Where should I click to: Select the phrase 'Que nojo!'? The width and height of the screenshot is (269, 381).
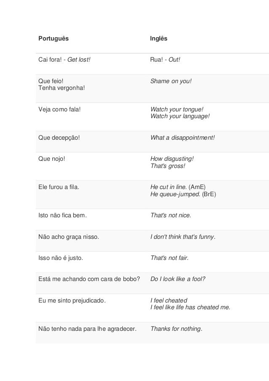point(52,159)
